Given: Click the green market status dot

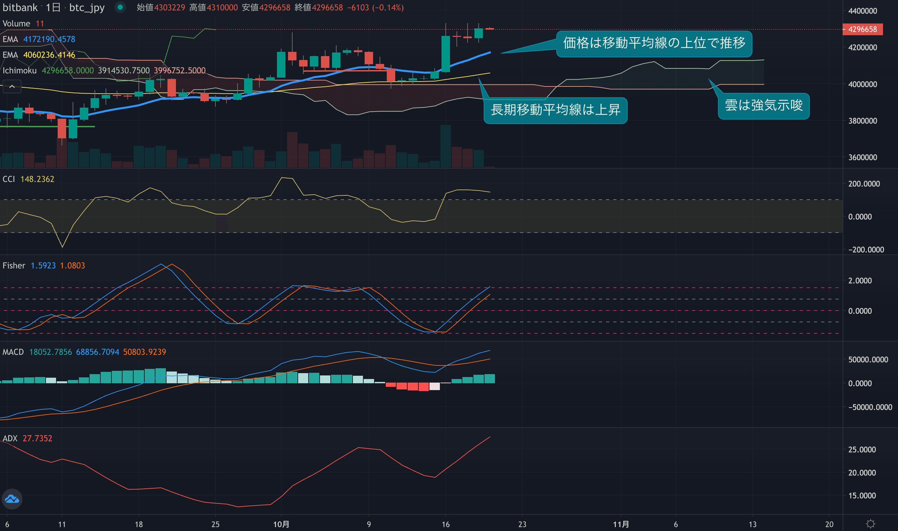Looking at the screenshot, I should [x=121, y=7].
